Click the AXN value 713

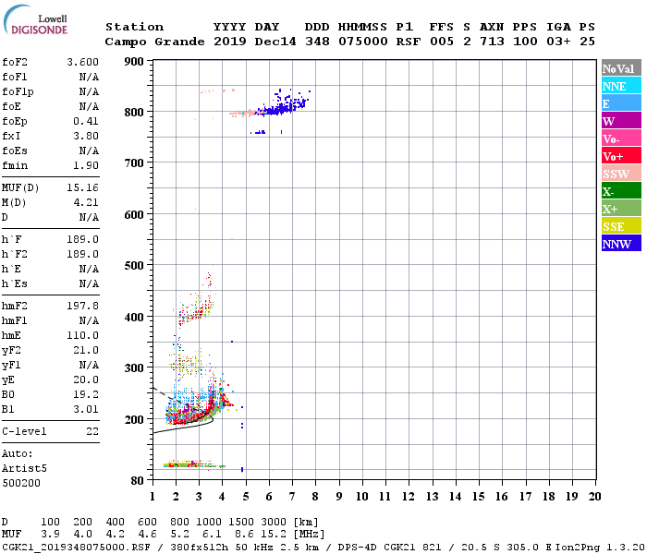pyautogui.click(x=492, y=42)
